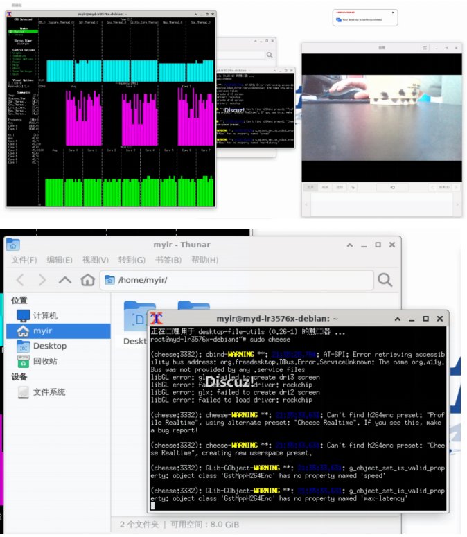Click the terminal icon in myir@myd-lr3576x-debian title bar
Screen dimensions: 467x537
pyautogui.click(x=157, y=318)
